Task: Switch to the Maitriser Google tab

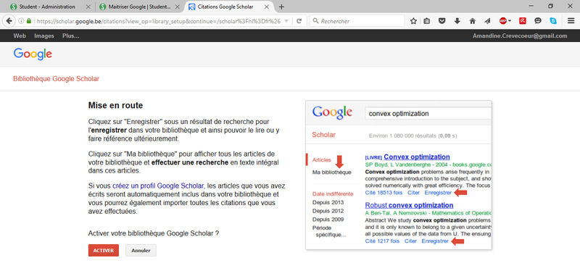Action: pos(140,7)
